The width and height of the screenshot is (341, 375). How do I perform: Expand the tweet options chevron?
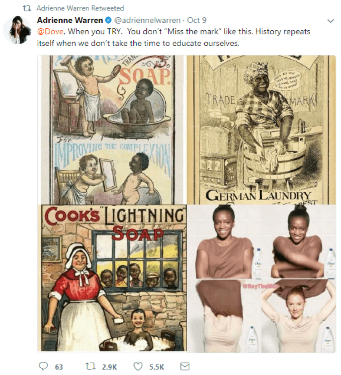click(330, 21)
